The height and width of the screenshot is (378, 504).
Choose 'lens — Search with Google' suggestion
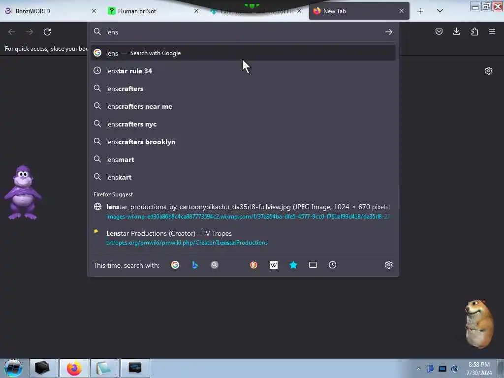pos(243,53)
